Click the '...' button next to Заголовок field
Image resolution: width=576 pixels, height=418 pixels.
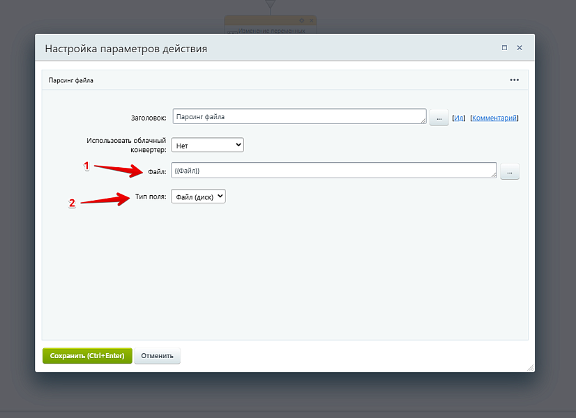(x=439, y=118)
